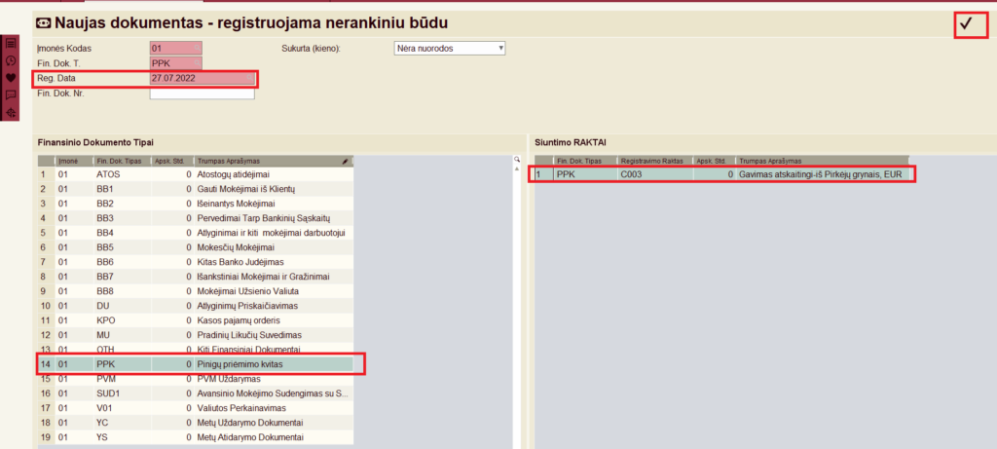Open the Sukurta (kieno) dropdown
Image resolution: width=997 pixels, height=449 pixels.
[x=450, y=48]
